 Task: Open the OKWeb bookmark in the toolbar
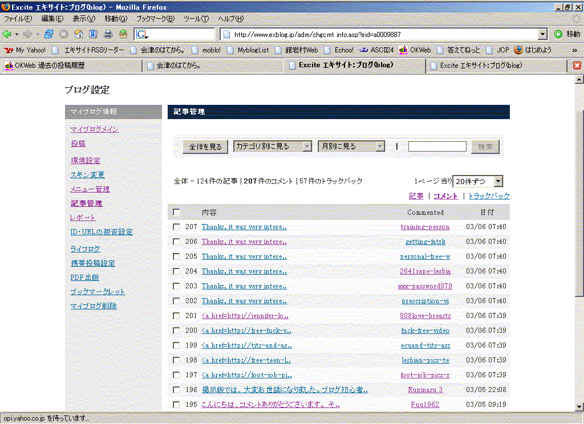pyautogui.click(x=415, y=50)
